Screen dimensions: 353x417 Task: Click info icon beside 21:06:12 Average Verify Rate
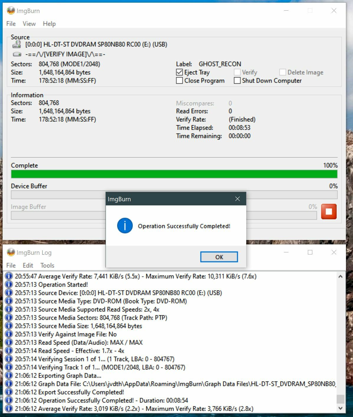9,408
